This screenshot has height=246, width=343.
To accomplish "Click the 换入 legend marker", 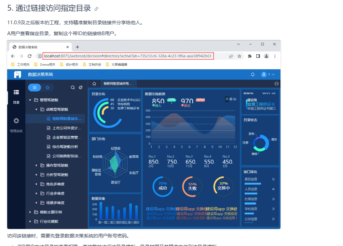I will click(153, 105).
